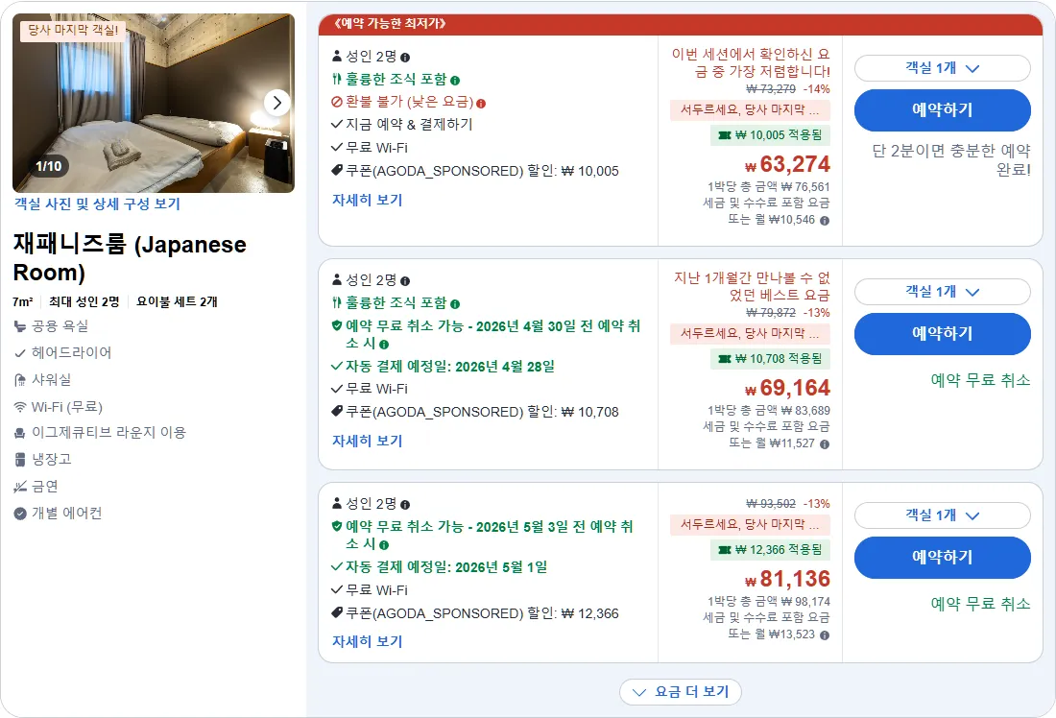Click info icon beside third 성인 2명
This screenshot has height=718, width=1056.
tap(405, 505)
